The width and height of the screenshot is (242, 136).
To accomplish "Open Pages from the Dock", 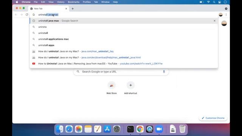I will click(x=98, y=129).
